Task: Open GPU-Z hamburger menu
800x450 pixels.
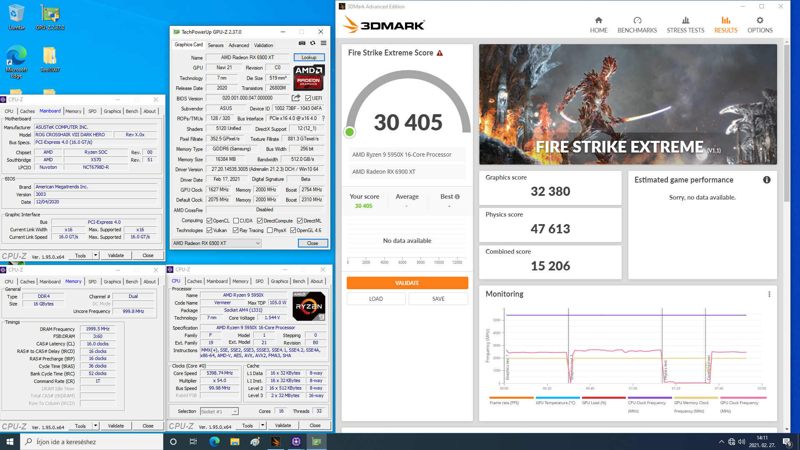Action: click(x=323, y=43)
